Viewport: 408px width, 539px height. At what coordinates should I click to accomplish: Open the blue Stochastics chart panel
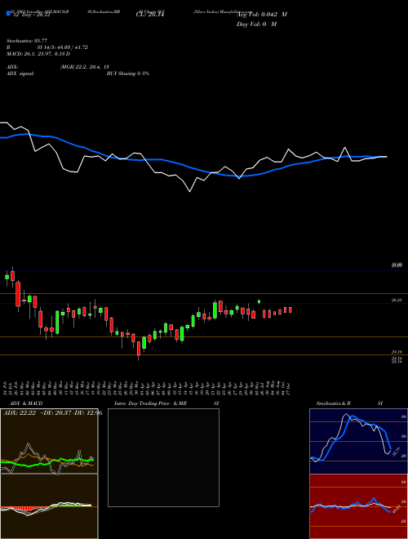click(358, 441)
